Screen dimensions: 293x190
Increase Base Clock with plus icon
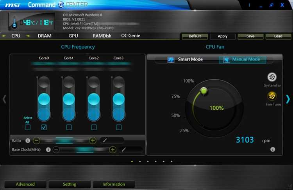(113, 149)
